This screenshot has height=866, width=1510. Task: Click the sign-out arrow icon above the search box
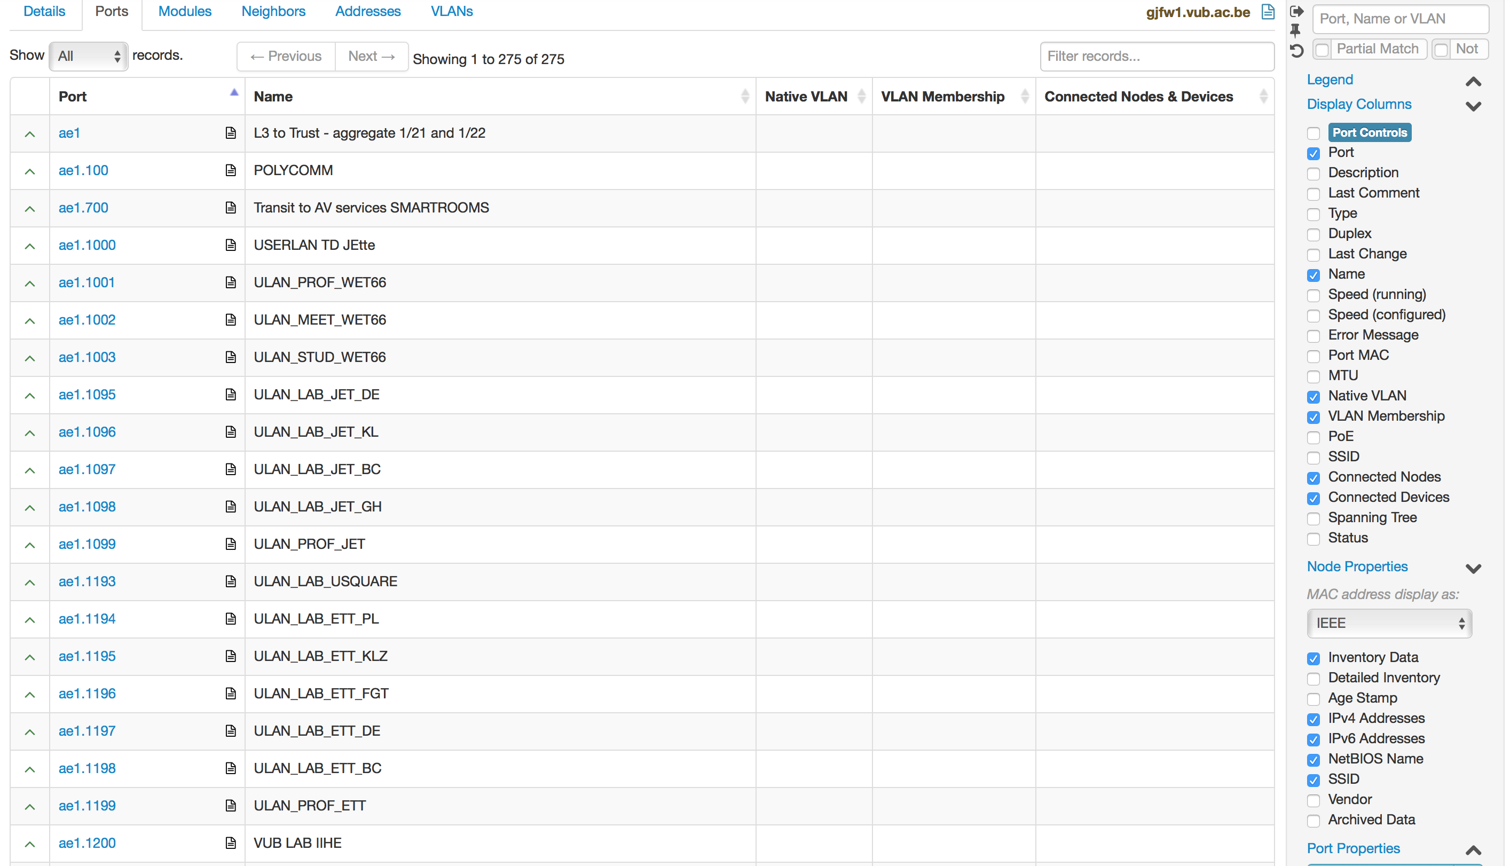pos(1296,11)
